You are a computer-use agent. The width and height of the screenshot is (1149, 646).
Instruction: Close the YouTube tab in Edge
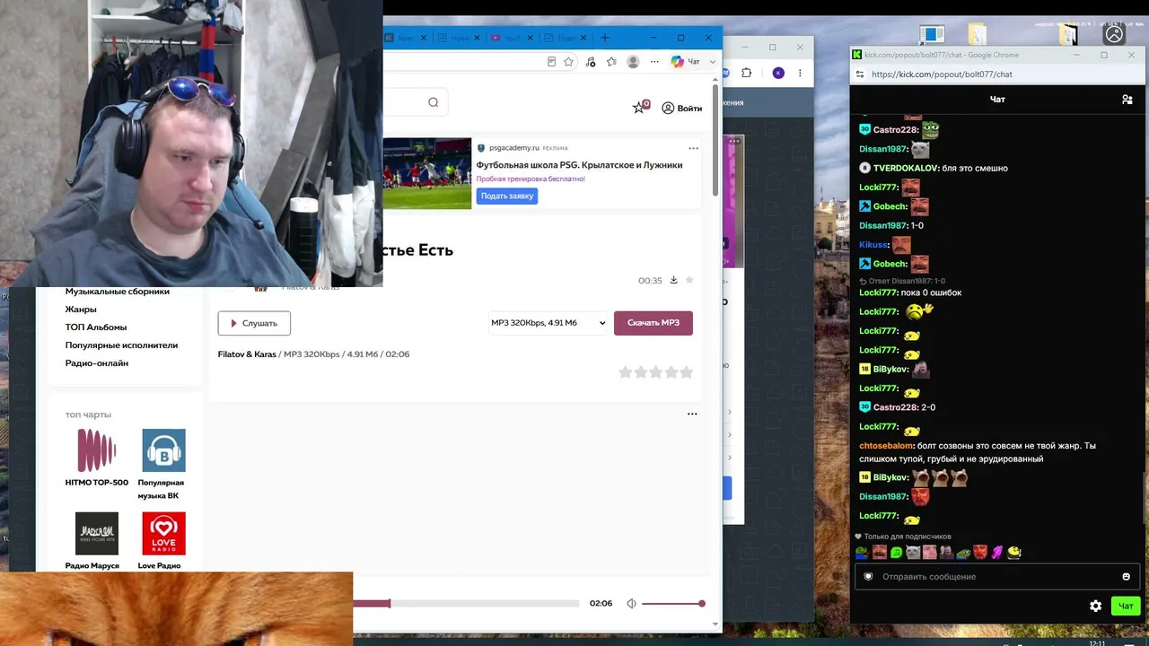[x=531, y=38]
